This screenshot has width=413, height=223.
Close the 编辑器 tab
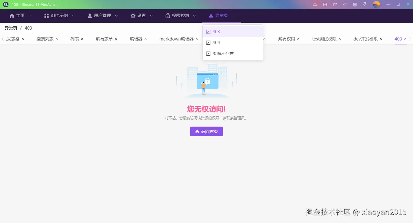[145, 39]
